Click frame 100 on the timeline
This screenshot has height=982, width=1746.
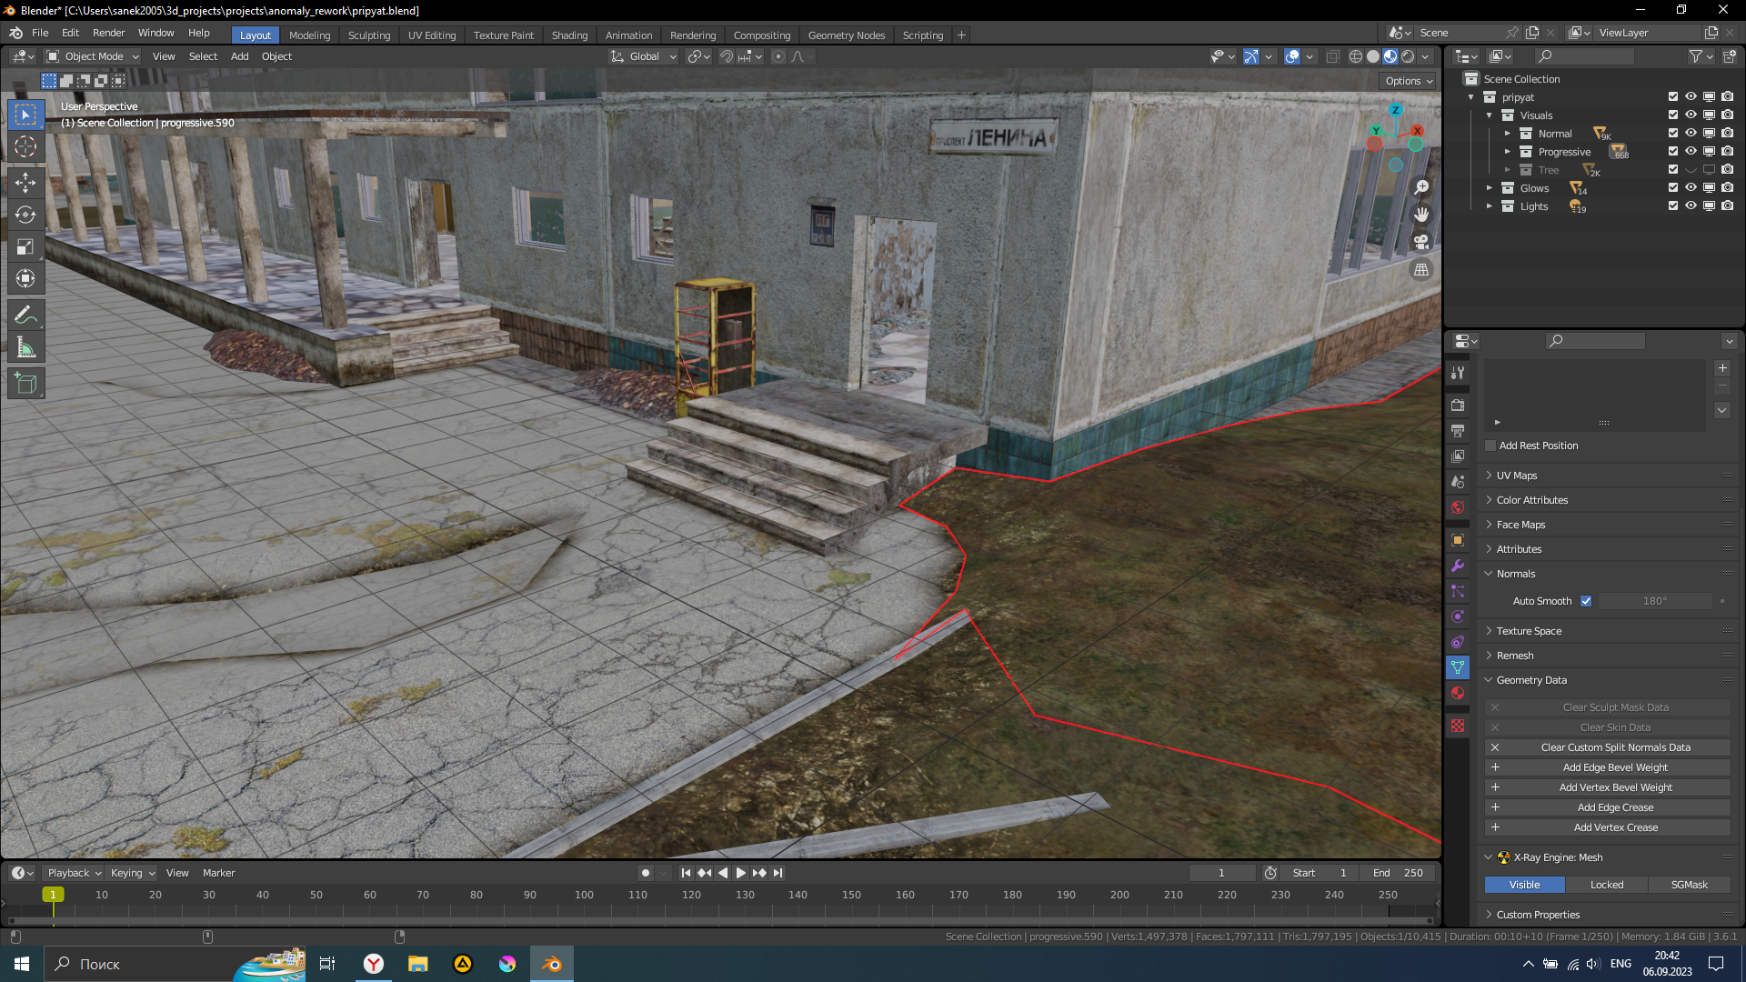tap(584, 895)
